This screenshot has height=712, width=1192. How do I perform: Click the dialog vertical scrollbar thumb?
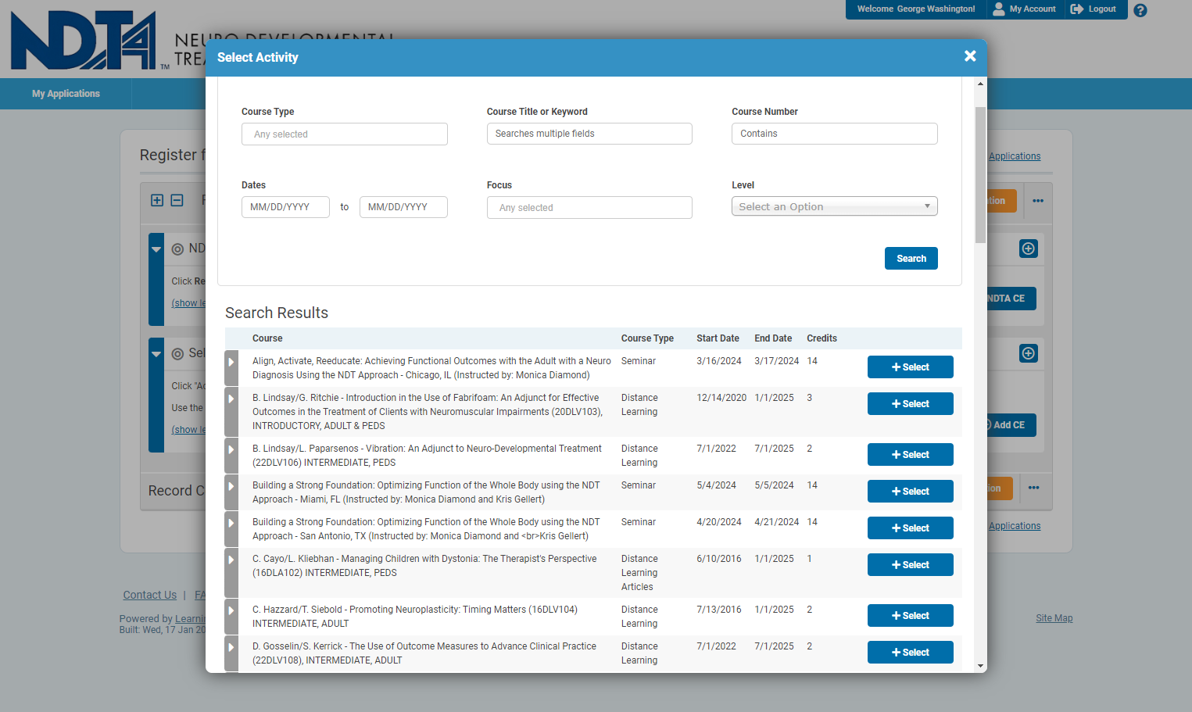pos(980,175)
